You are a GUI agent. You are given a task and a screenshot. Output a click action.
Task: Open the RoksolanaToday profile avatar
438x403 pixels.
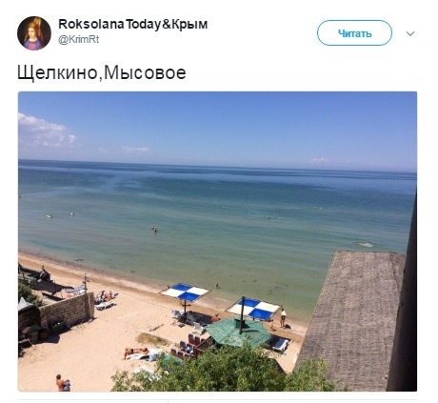34,33
